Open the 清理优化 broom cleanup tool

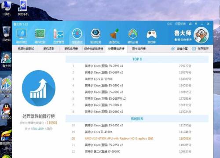tap(114, 36)
